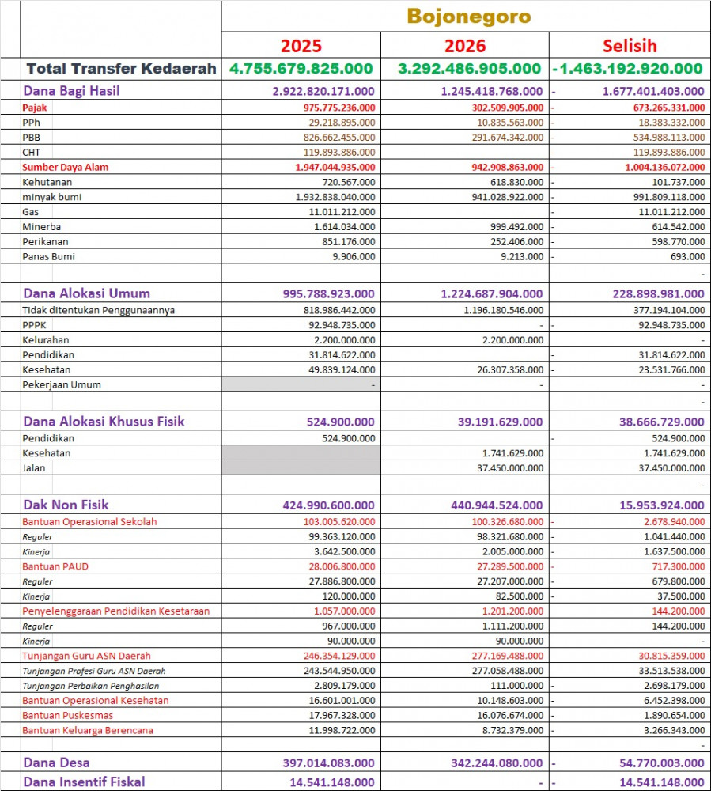Click value 277.058.488.000

[x=508, y=671]
